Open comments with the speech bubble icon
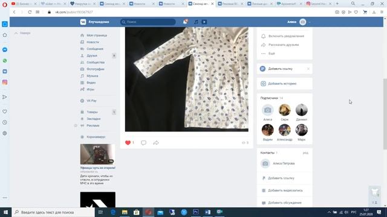Image resolution: width=387 pixels, height=217 pixels. pos(143,143)
